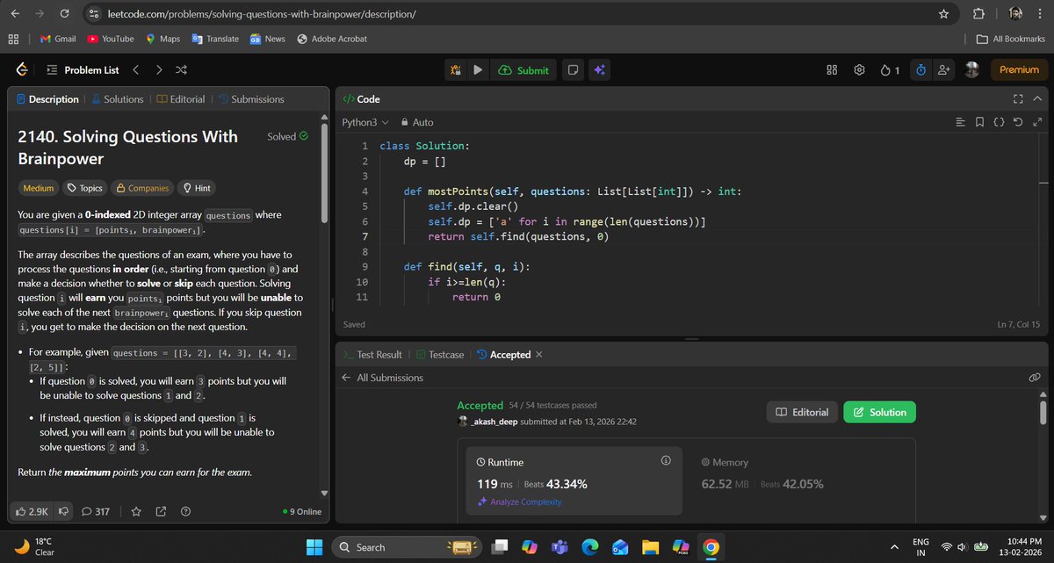Click the help question mark icon

point(185,511)
